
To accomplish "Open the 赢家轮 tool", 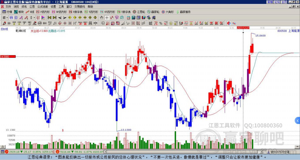I will click(x=153, y=12).
